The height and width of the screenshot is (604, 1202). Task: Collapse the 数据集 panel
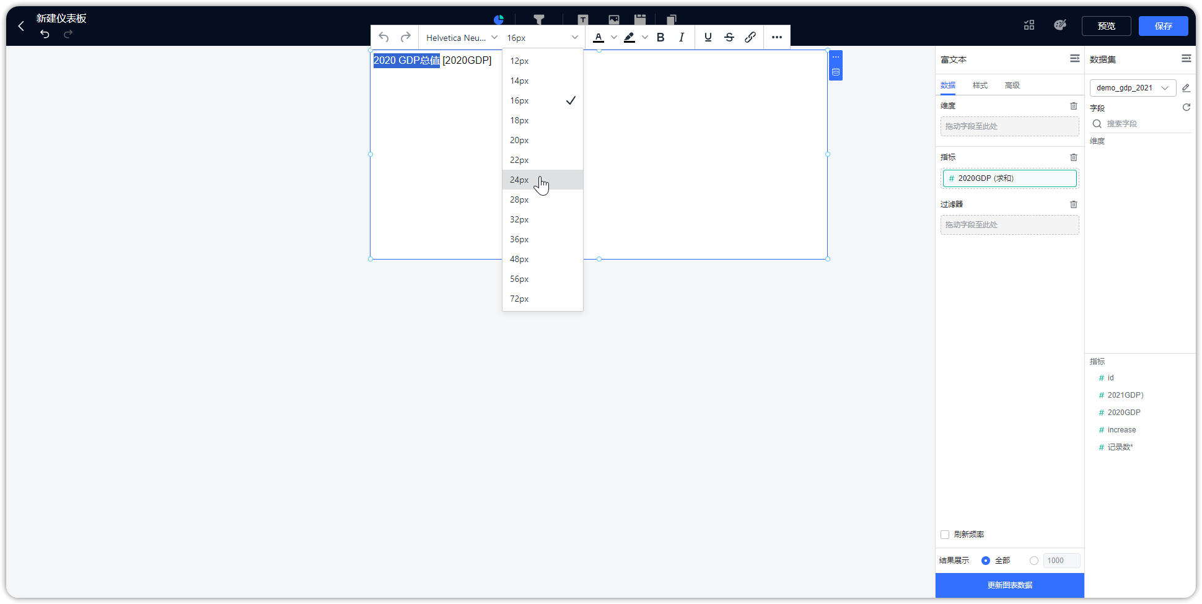click(x=1187, y=59)
